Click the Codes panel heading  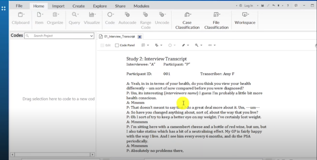pyautogui.click(x=17, y=36)
